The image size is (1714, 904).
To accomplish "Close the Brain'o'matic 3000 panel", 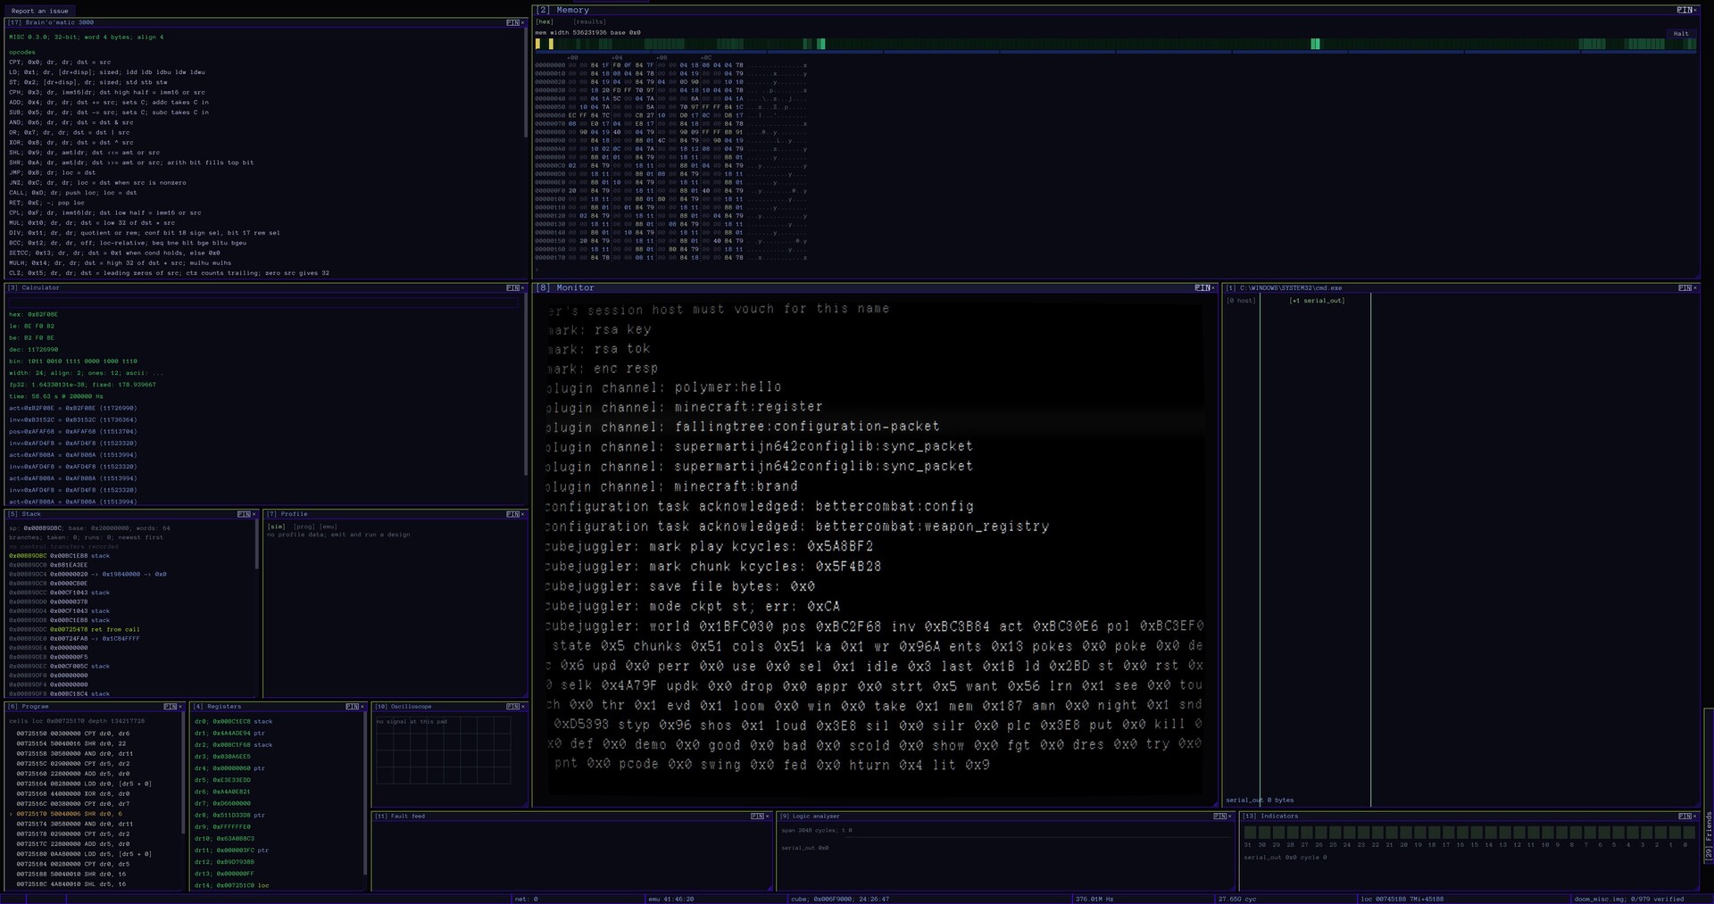I will click(523, 22).
